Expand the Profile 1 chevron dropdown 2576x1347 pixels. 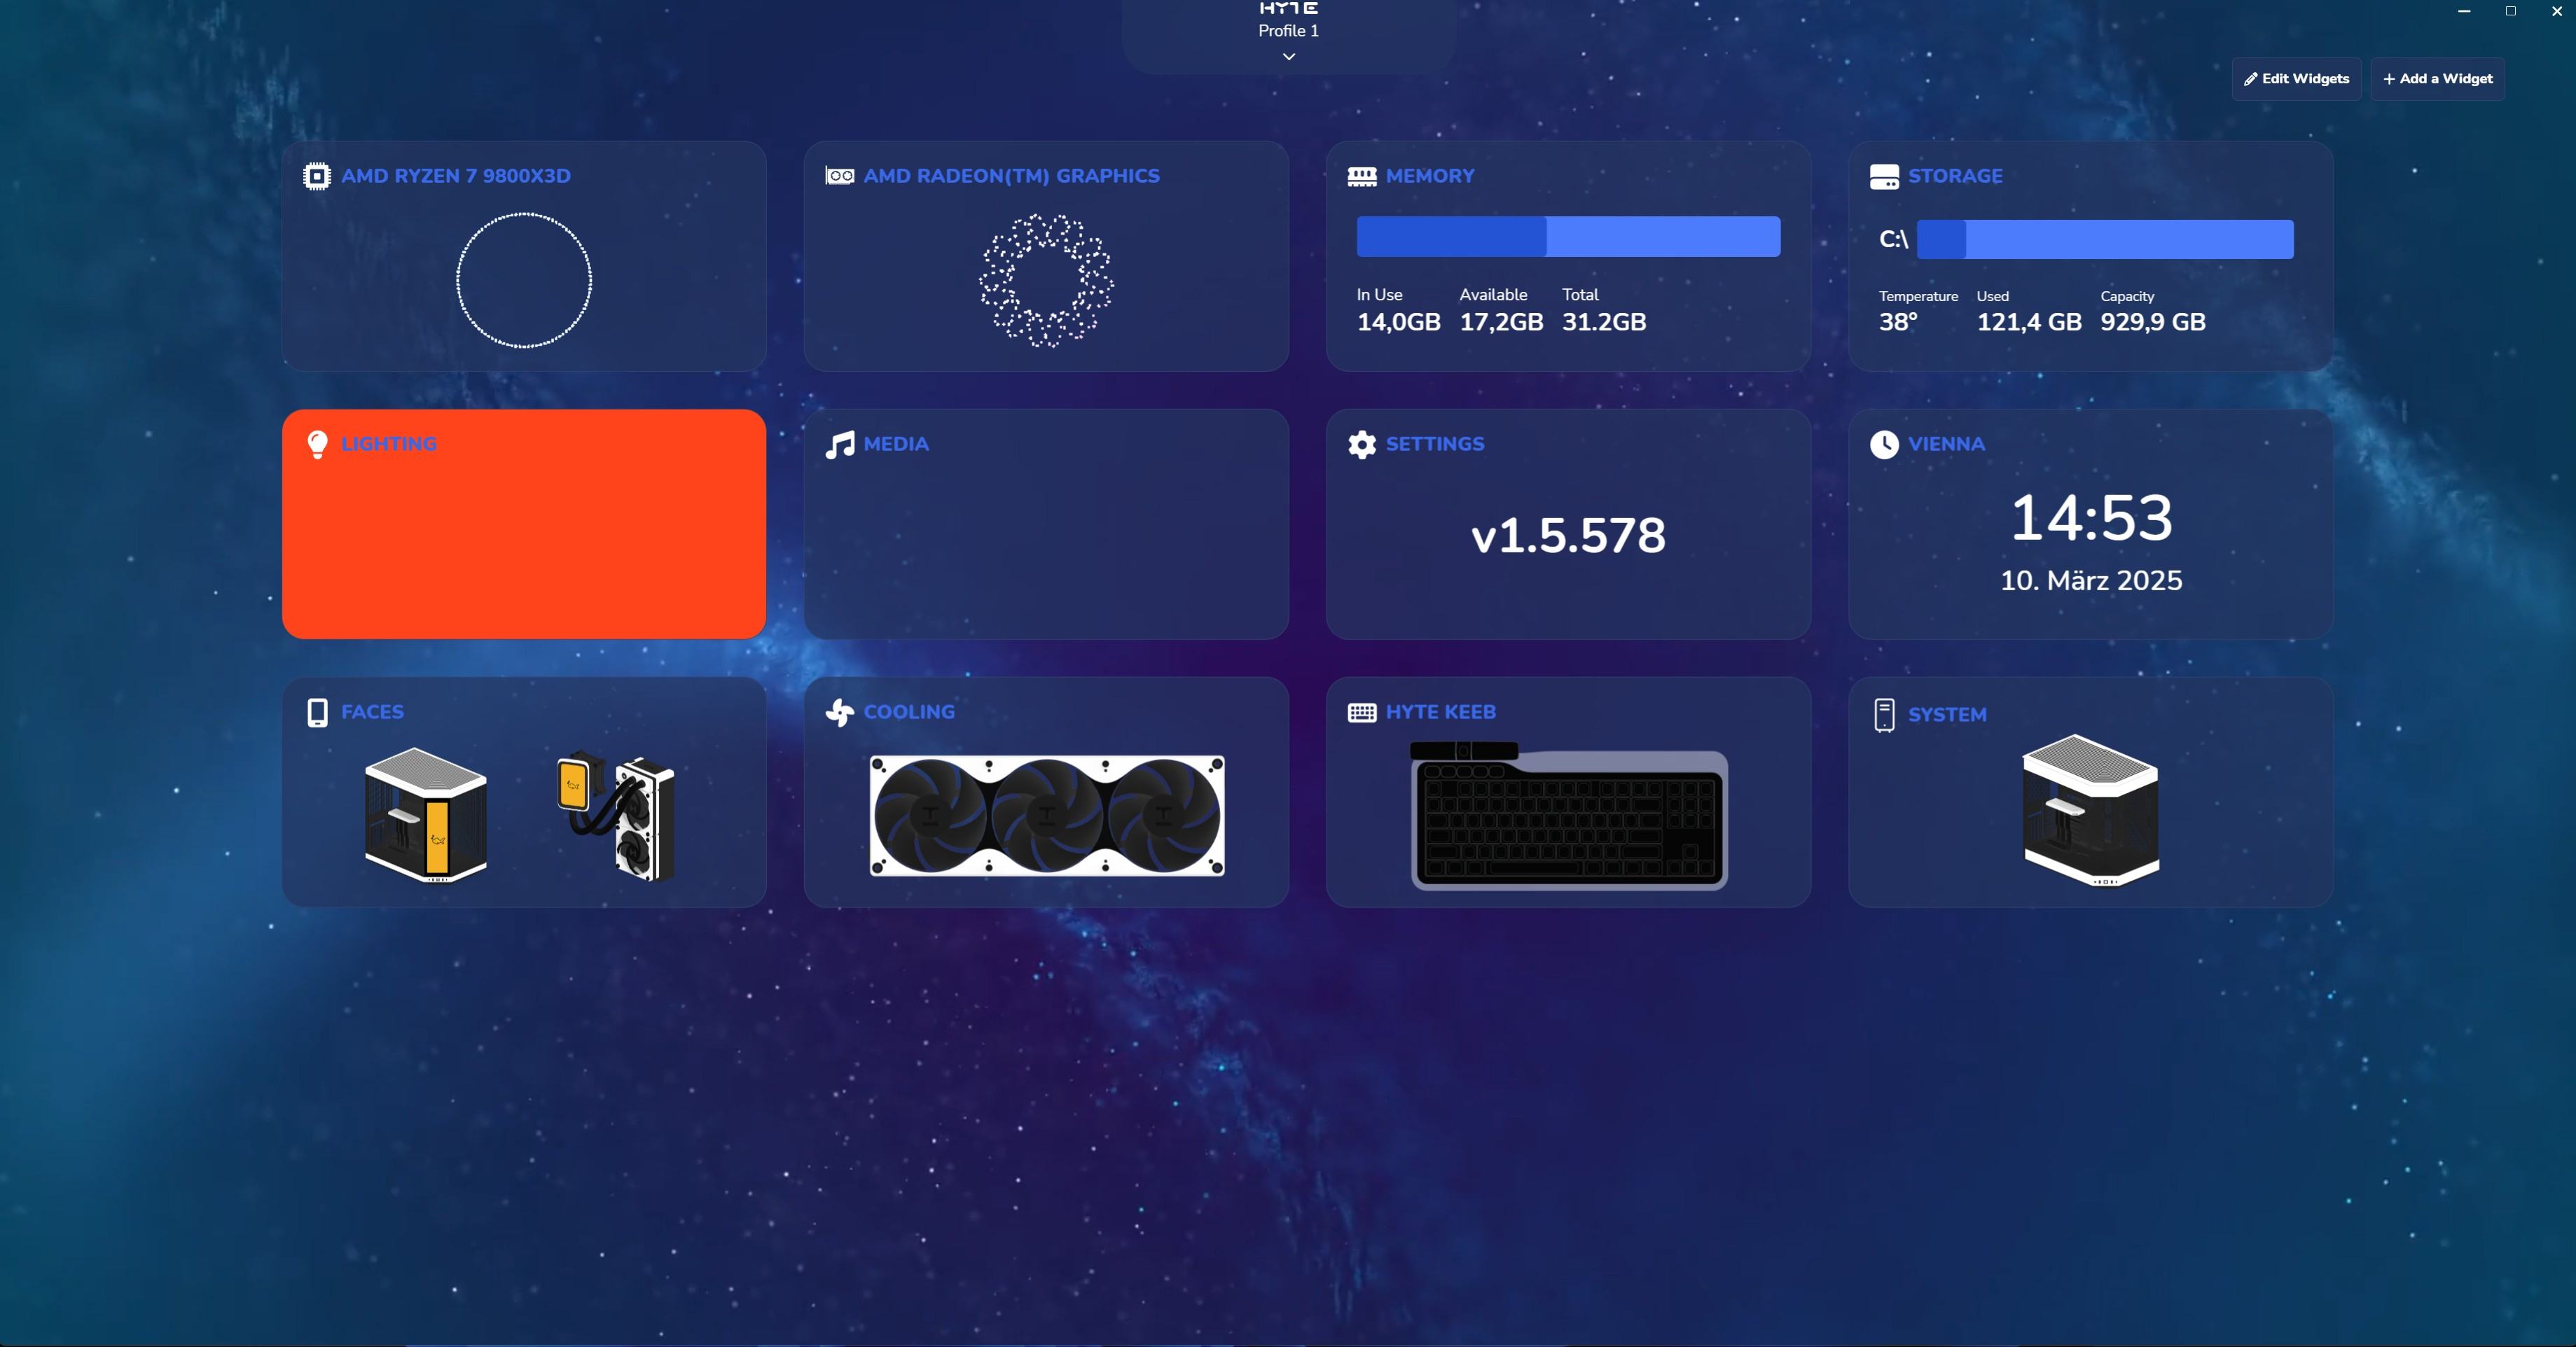(x=1288, y=57)
